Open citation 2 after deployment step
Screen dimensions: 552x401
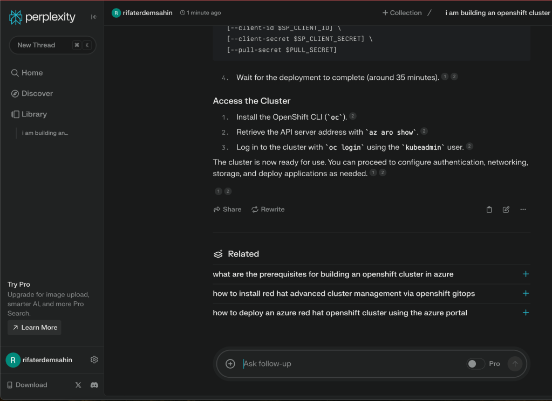coord(454,77)
